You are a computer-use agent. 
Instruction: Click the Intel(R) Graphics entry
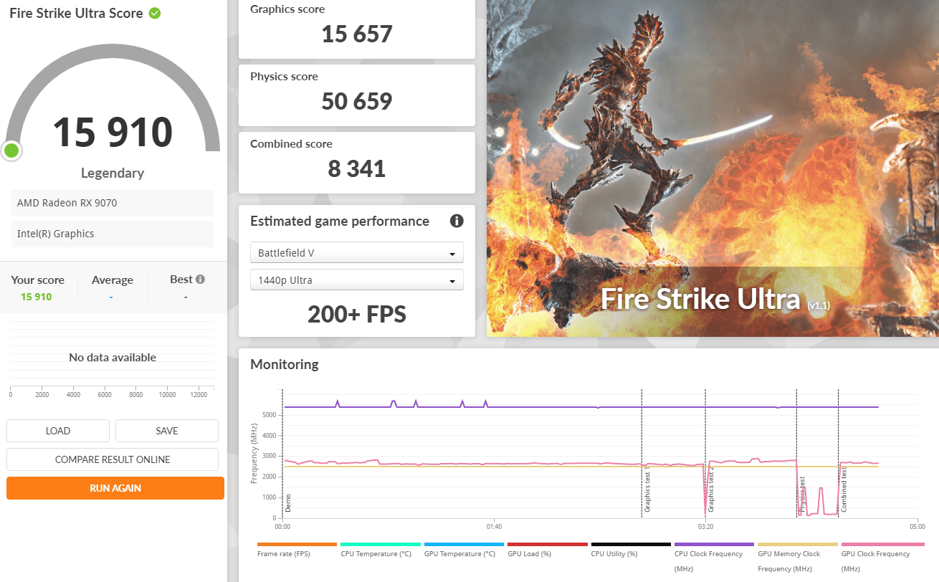(x=113, y=234)
